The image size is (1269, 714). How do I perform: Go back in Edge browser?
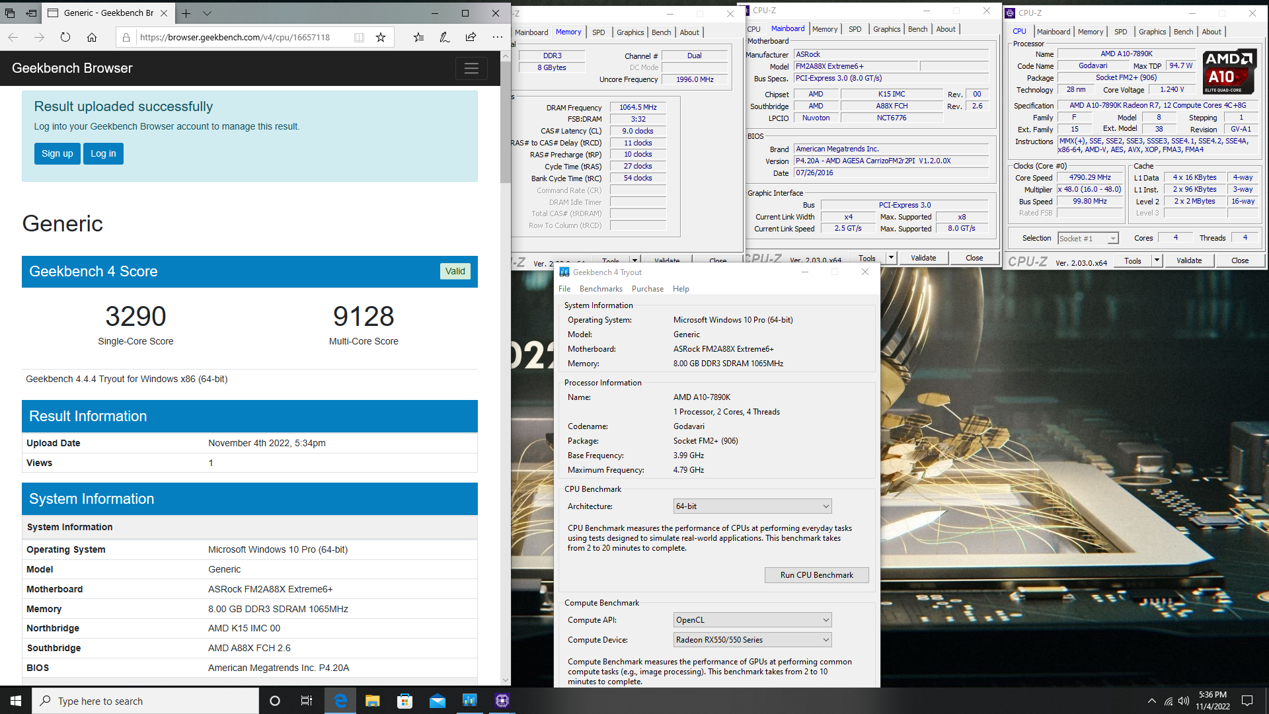click(x=13, y=37)
